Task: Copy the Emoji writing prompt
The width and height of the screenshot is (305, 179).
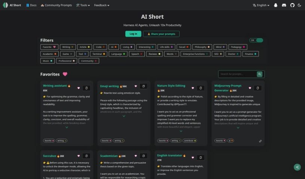Action: tap(143, 86)
